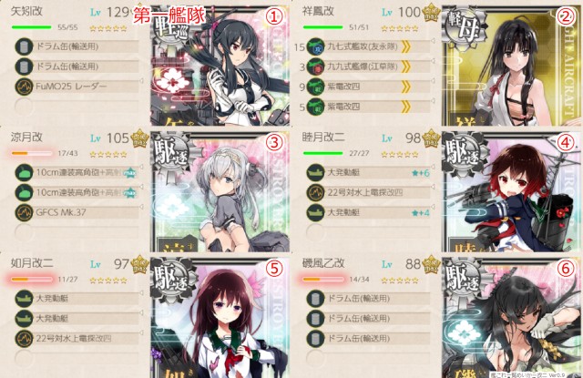Click the radar icon beside GFCS Mk.37
Screen dimensions: 583x378
tap(25, 212)
